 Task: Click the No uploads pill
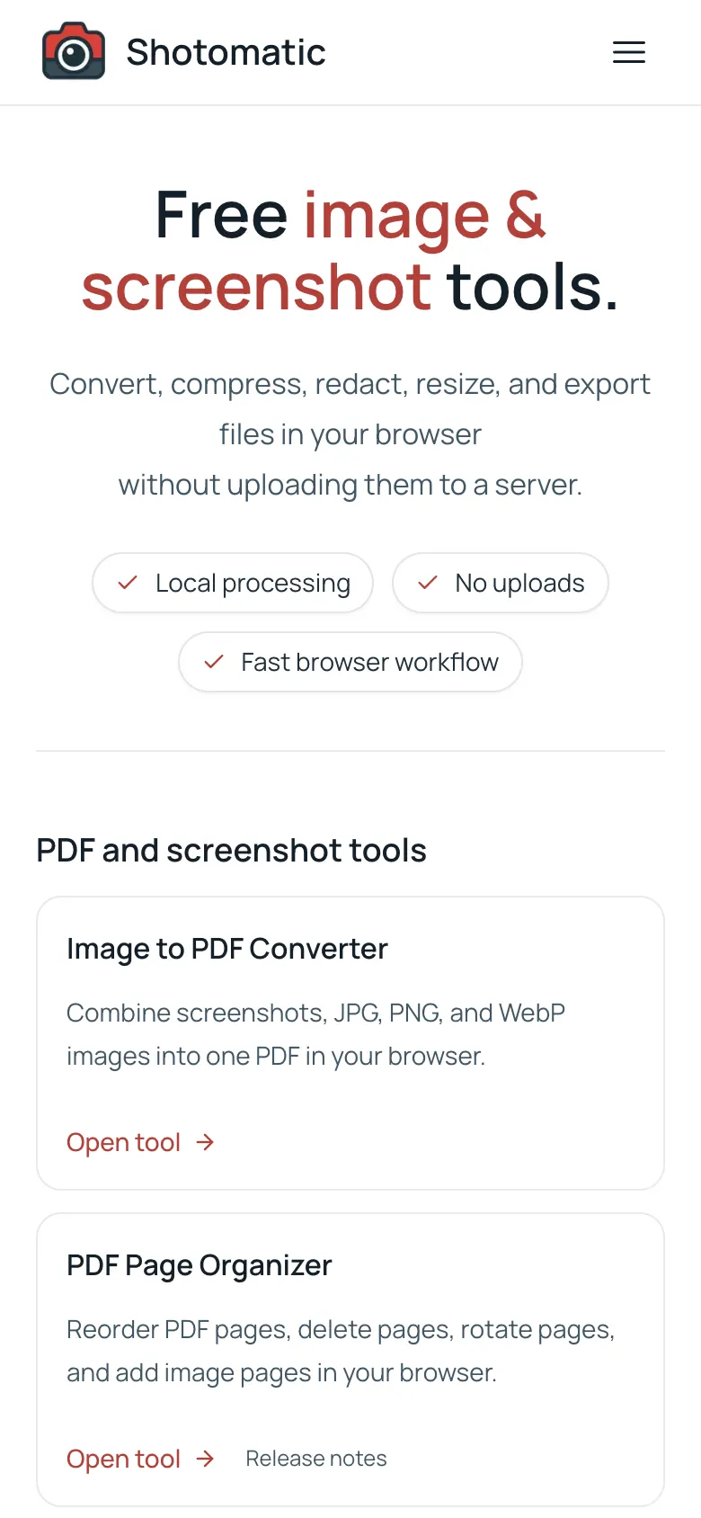[501, 583]
